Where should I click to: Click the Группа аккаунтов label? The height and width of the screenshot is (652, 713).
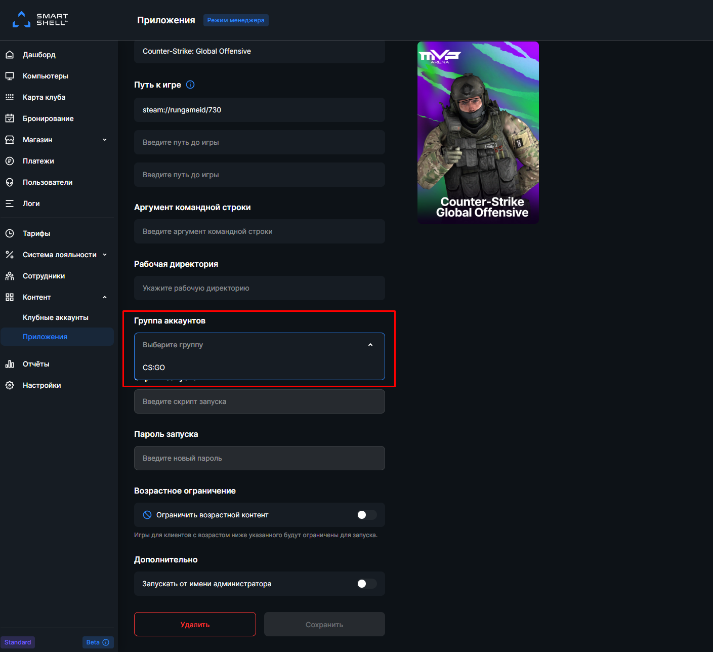(170, 321)
